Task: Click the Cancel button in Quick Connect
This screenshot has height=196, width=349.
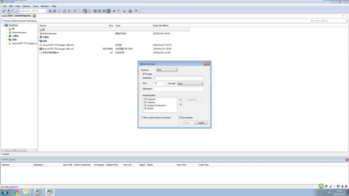Action: tap(201, 123)
